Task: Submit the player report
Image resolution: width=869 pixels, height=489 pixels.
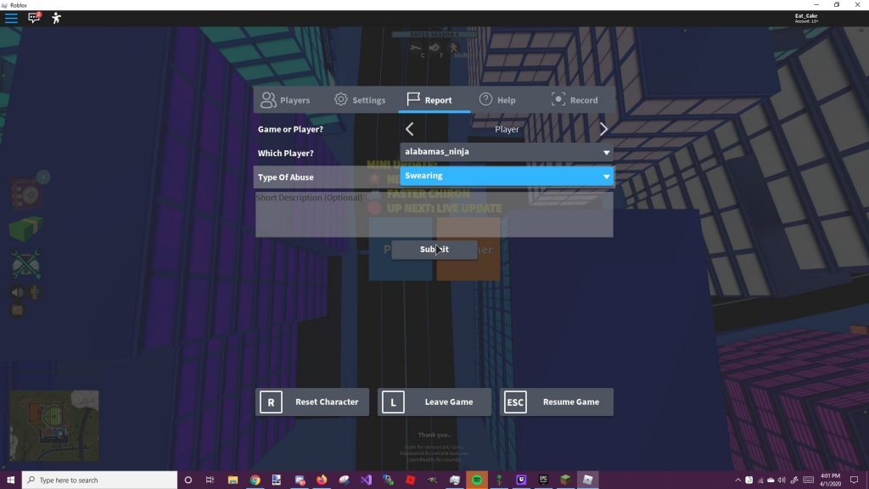Action: (x=434, y=249)
